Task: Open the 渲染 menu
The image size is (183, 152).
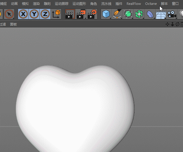Action: pyautogui.click(x=36, y=4)
